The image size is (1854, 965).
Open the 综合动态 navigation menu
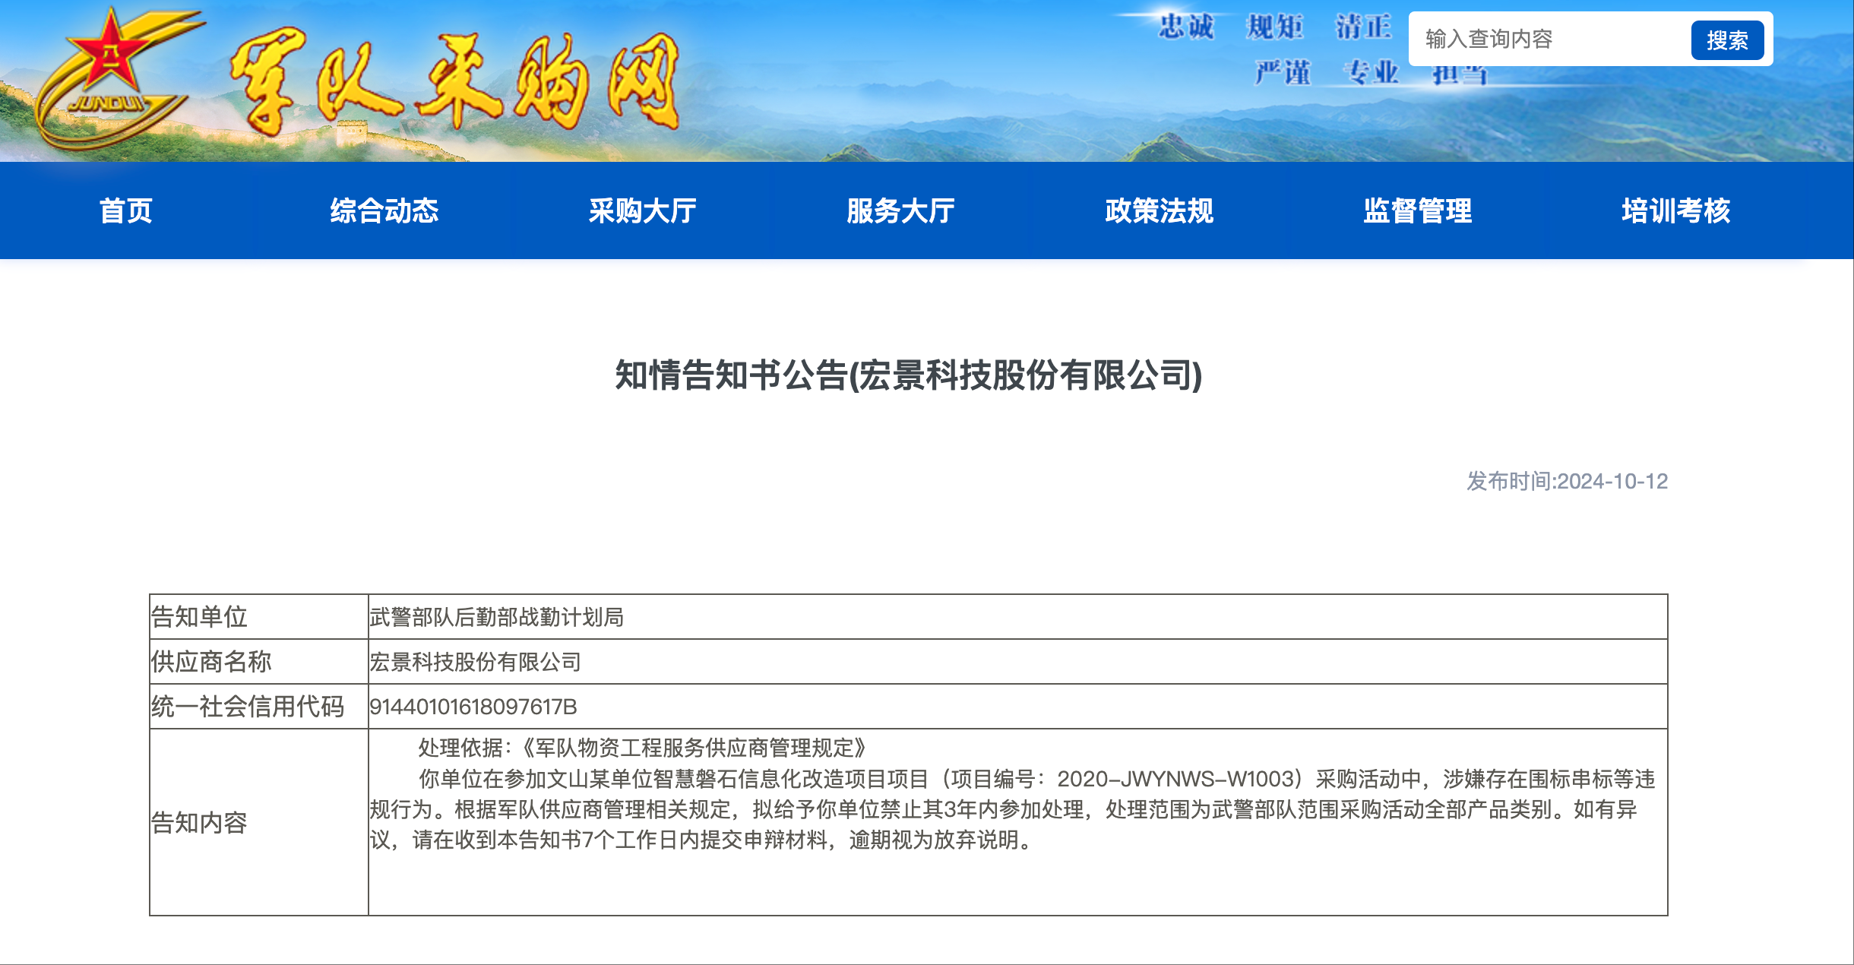(x=384, y=210)
